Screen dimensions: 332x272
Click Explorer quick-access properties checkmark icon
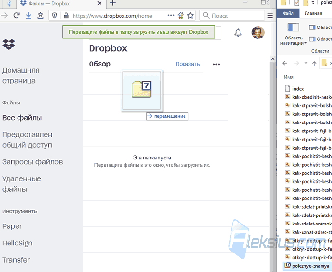(296, 3)
